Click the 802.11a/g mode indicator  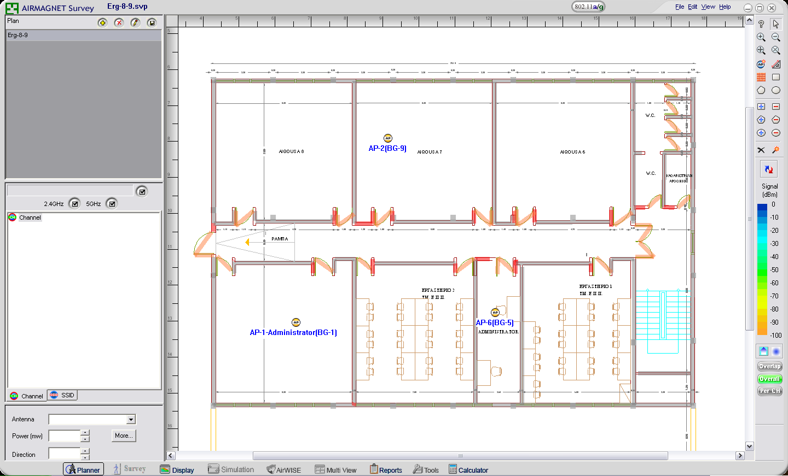(x=589, y=7)
